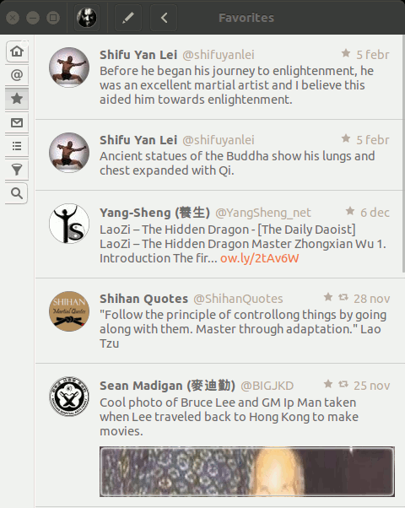Open the Filters funnel icon
Screen dimensions: 405x508
click(x=17, y=170)
